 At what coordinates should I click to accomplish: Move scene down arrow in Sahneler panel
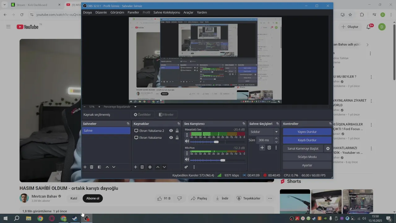tap(114, 167)
